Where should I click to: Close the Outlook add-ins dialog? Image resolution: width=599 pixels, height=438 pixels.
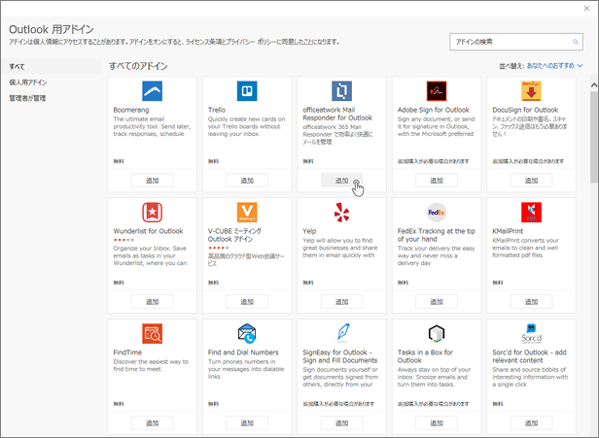click(586, 9)
